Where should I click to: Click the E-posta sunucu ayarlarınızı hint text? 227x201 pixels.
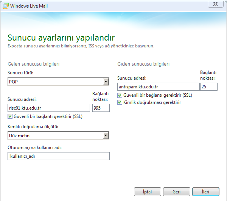tap(81, 46)
